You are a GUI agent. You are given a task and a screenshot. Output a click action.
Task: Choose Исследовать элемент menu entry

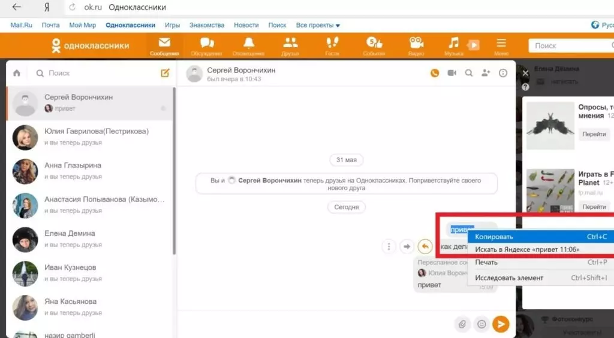coord(541,278)
